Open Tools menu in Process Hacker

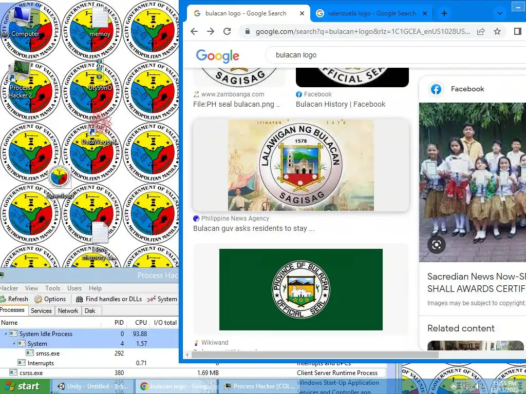(53, 288)
